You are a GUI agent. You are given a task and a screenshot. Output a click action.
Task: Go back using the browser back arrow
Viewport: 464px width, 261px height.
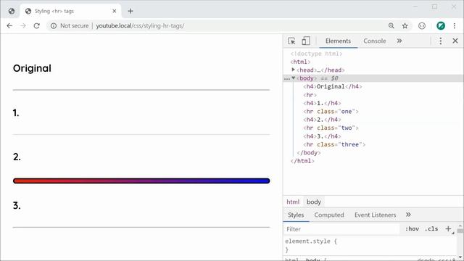tap(9, 26)
